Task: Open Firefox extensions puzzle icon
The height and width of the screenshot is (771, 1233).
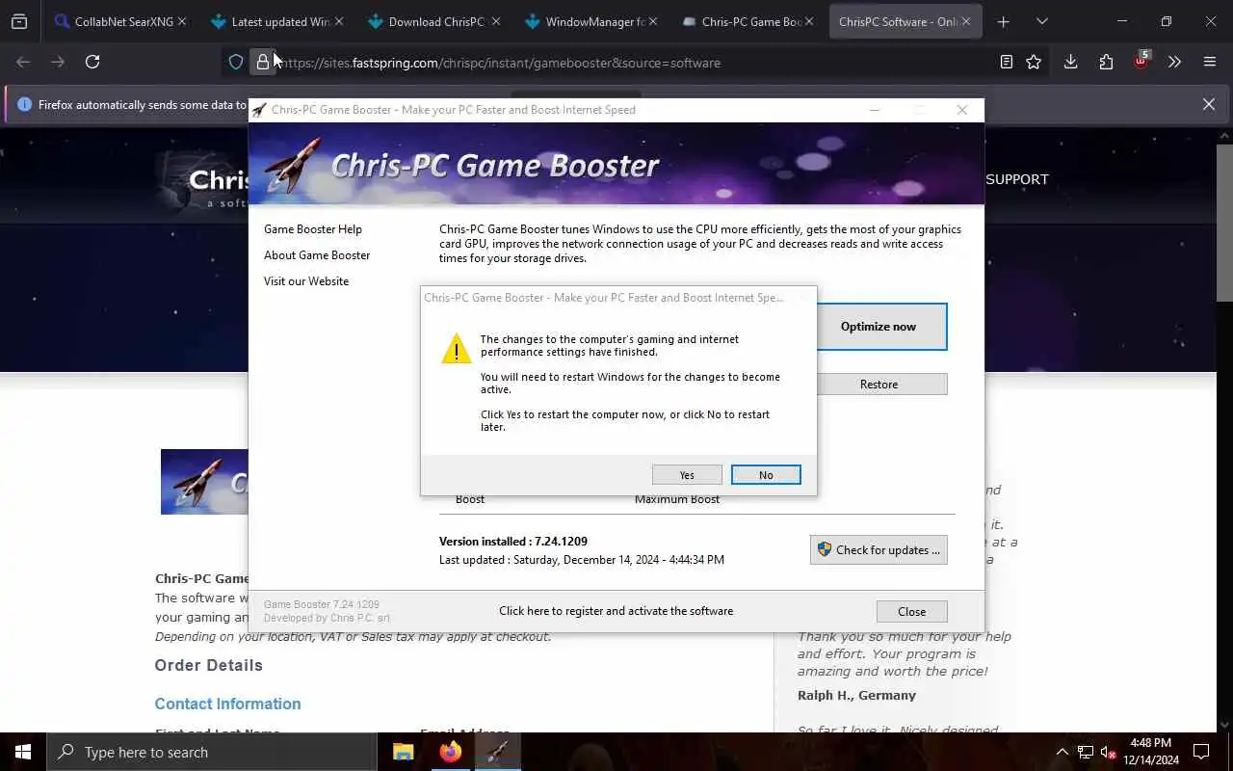Action: click(x=1106, y=62)
